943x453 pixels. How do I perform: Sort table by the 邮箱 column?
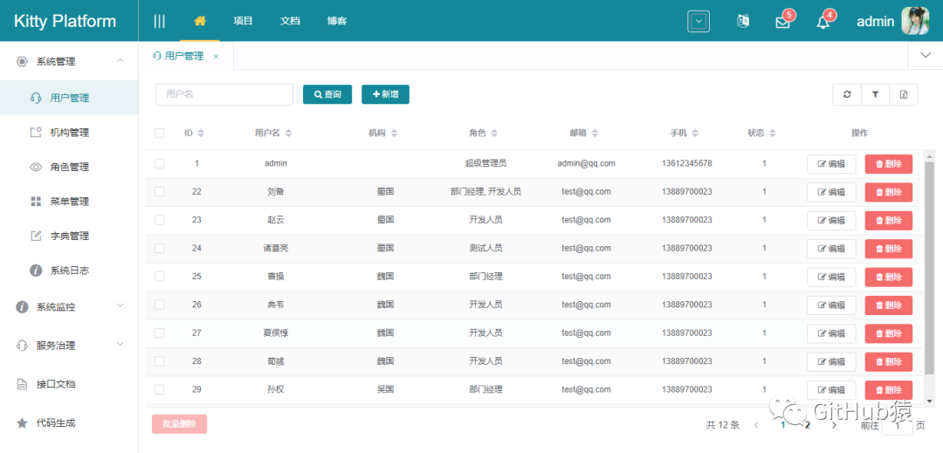[595, 134]
